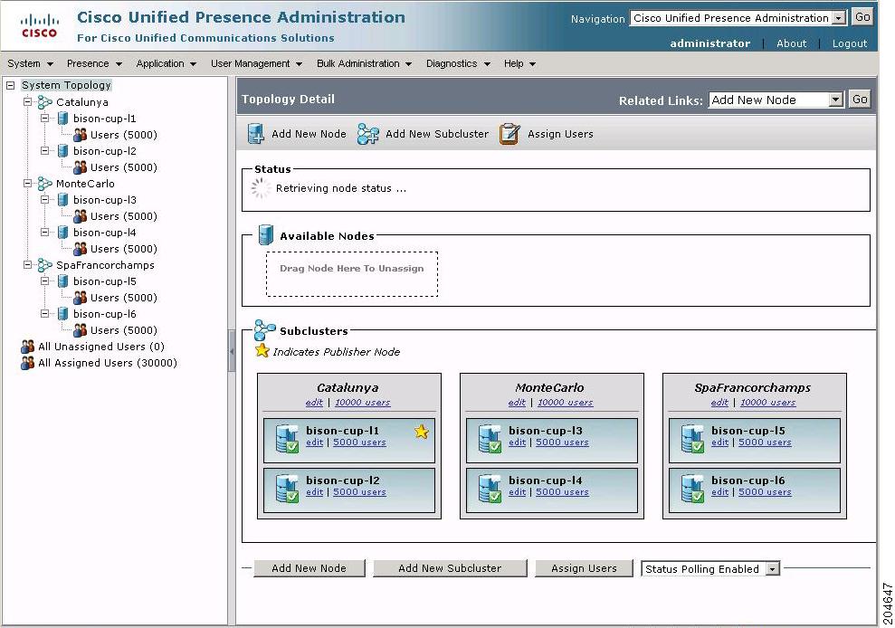Screen dimensions: 895x628
Task: Click the bison-cup-l1 node status icon in card
Action: (x=287, y=439)
